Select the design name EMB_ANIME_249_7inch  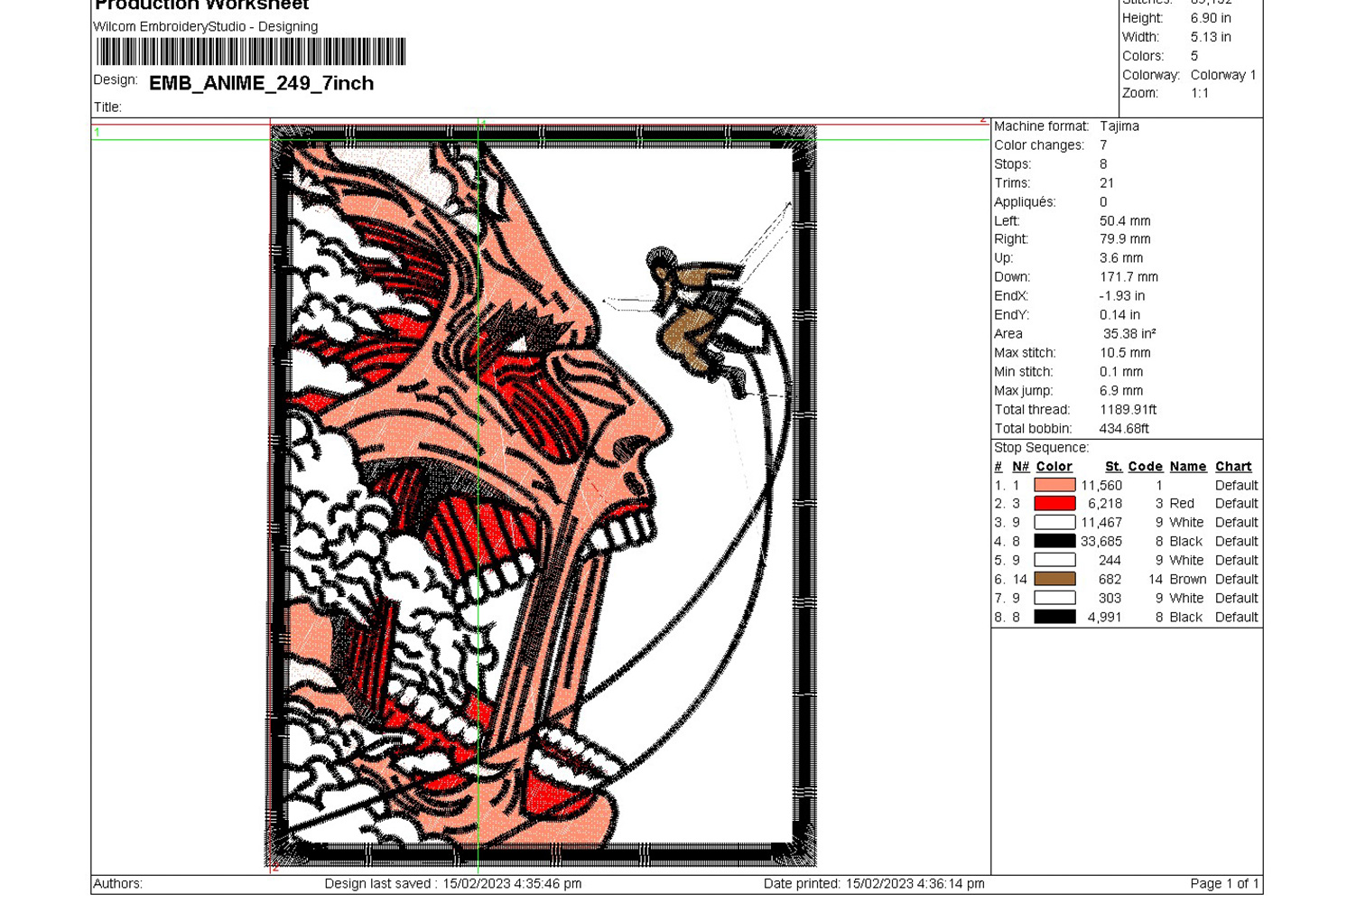[261, 83]
